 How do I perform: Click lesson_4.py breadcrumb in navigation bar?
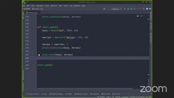38,9
